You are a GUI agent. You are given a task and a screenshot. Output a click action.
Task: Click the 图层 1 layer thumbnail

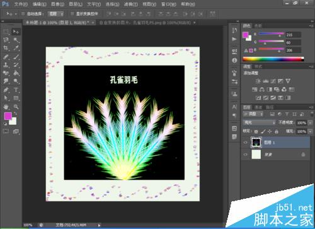tap(256, 143)
